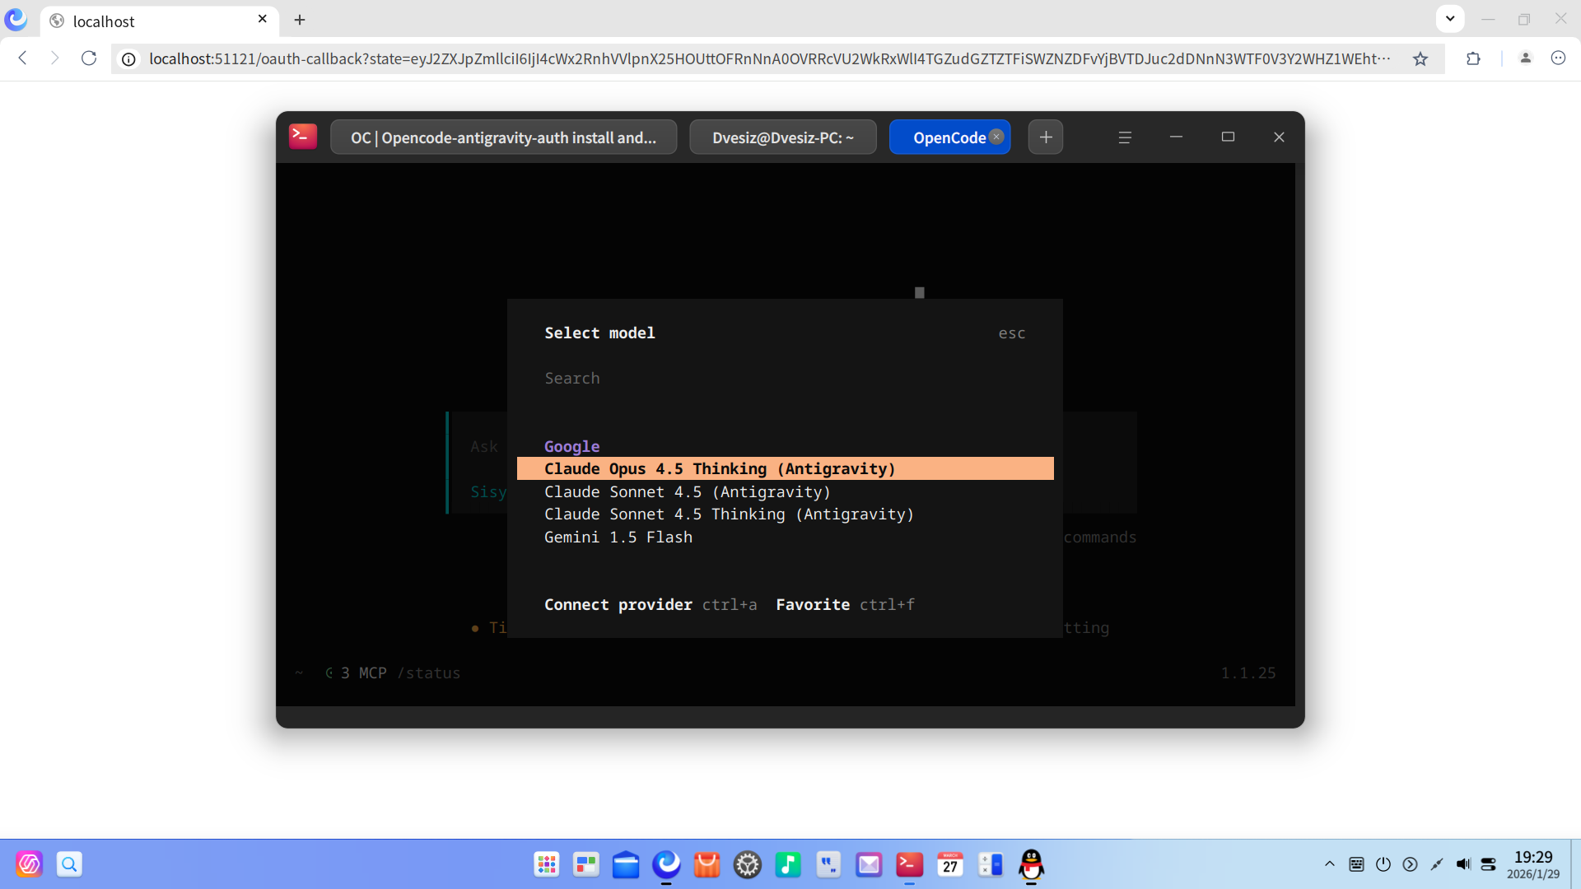The image size is (1581, 889).
Task: Navigate back with the browser back arrow
Action: [x=22, y=58]
